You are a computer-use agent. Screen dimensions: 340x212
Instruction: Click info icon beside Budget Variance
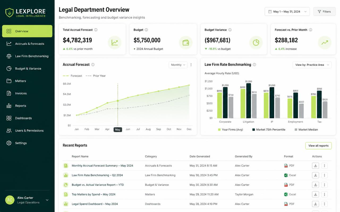click(x=230, y=30)
